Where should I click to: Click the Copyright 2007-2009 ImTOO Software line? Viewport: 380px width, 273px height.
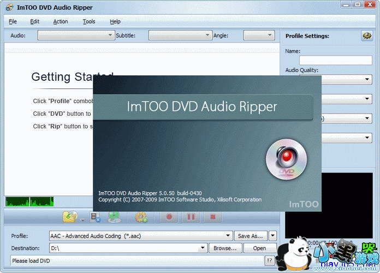pyautogui.click(x=180, y=199)
